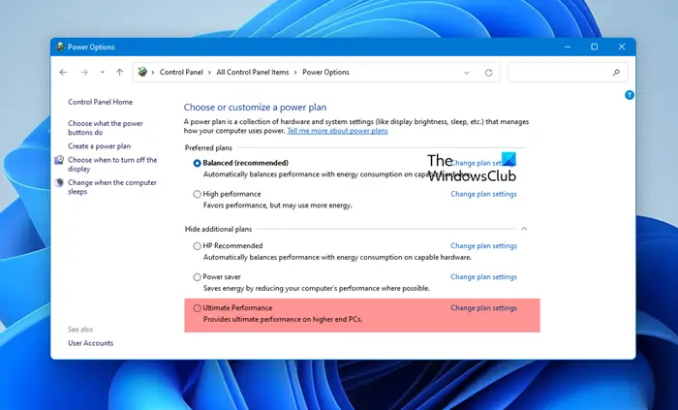Select the High performance radio button
This screenshot has height=410, width=678.
[198, 194]
